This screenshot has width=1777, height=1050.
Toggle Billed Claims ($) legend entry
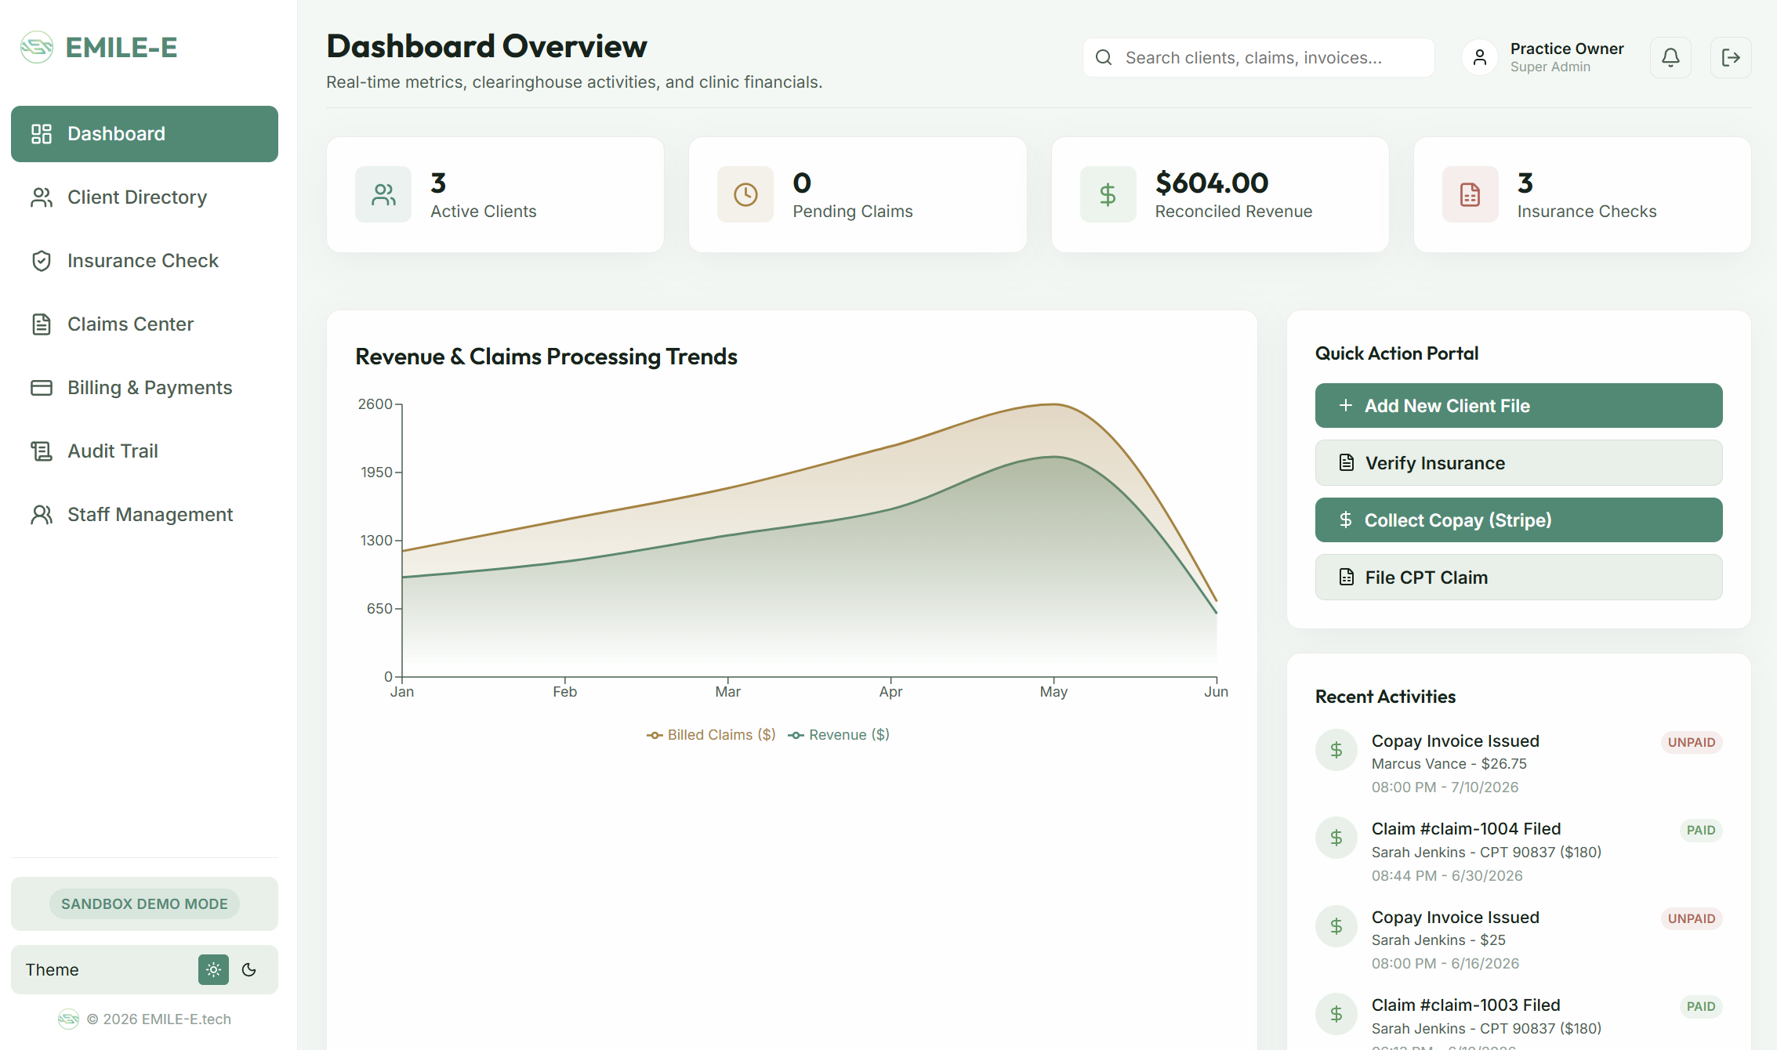coord(711,735)
